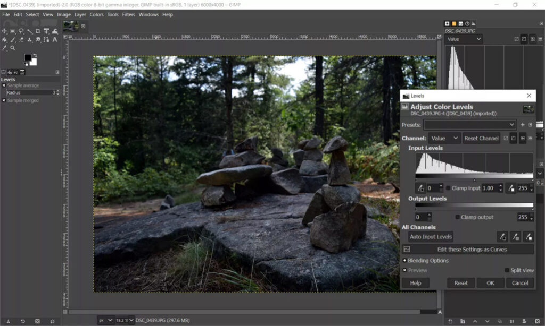Open the Channel dropdown in the Levels dialog
This screenshot has width=545, height=326.
point(445,138)
